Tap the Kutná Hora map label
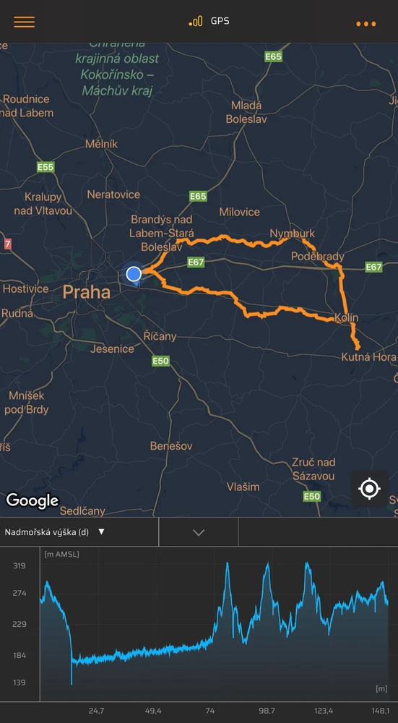Image resolution: width=398 pixels, height=723 pixels. tap(368, 357)
